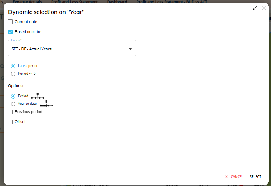
Task: Click the Period timeline marker icon
Action: click(x=38, y=96)
